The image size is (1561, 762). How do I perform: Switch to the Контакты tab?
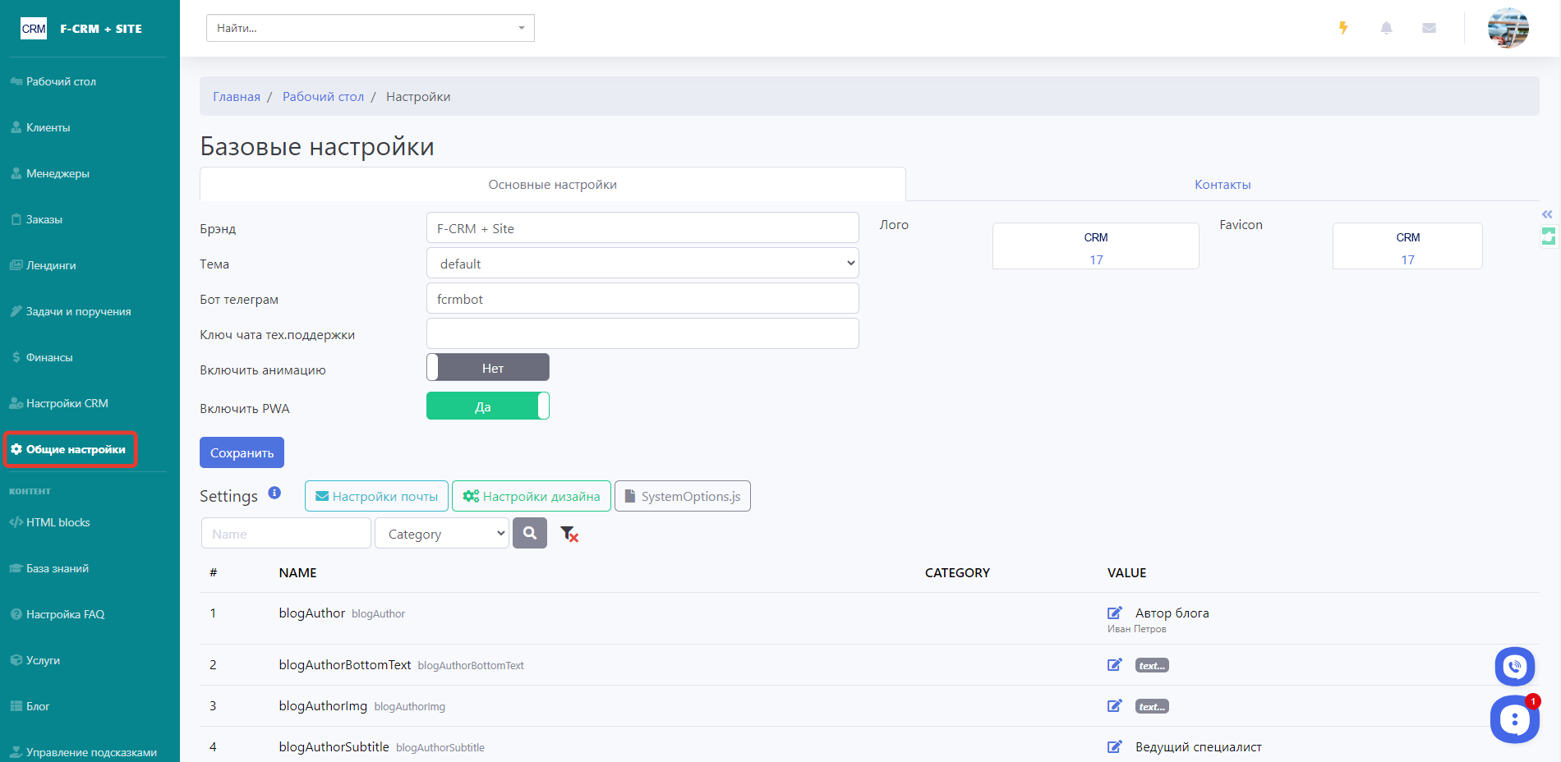(1222, 185)
